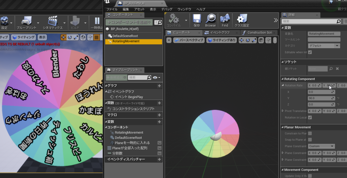Select scale gizmo in level viewport
This screenshot has height=178, width=347.
[x=76, y=37]
